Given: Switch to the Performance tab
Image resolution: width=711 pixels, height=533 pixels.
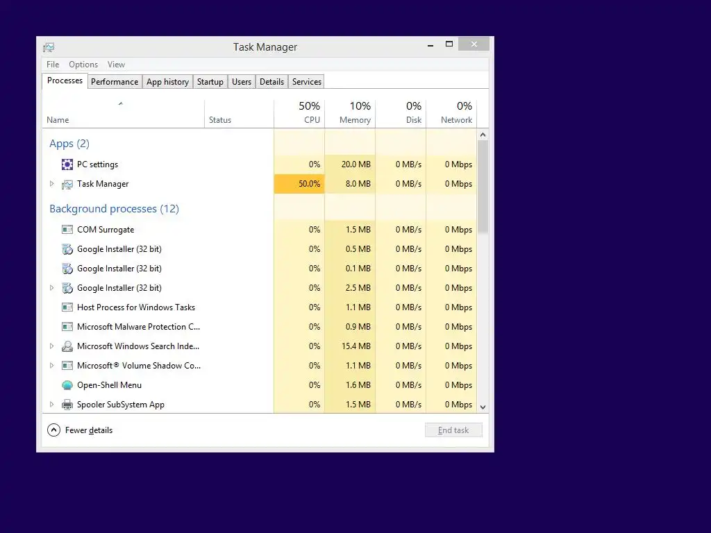Looking at the screenshot, I should click(x=115, y=82).
